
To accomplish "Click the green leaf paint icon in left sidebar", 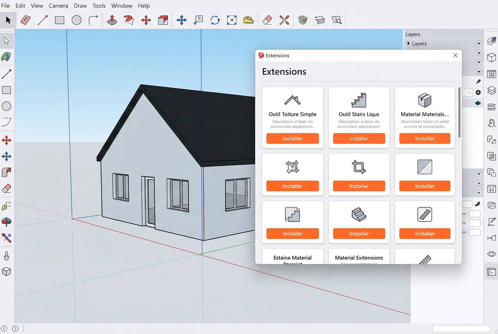I will pos(7,57).
